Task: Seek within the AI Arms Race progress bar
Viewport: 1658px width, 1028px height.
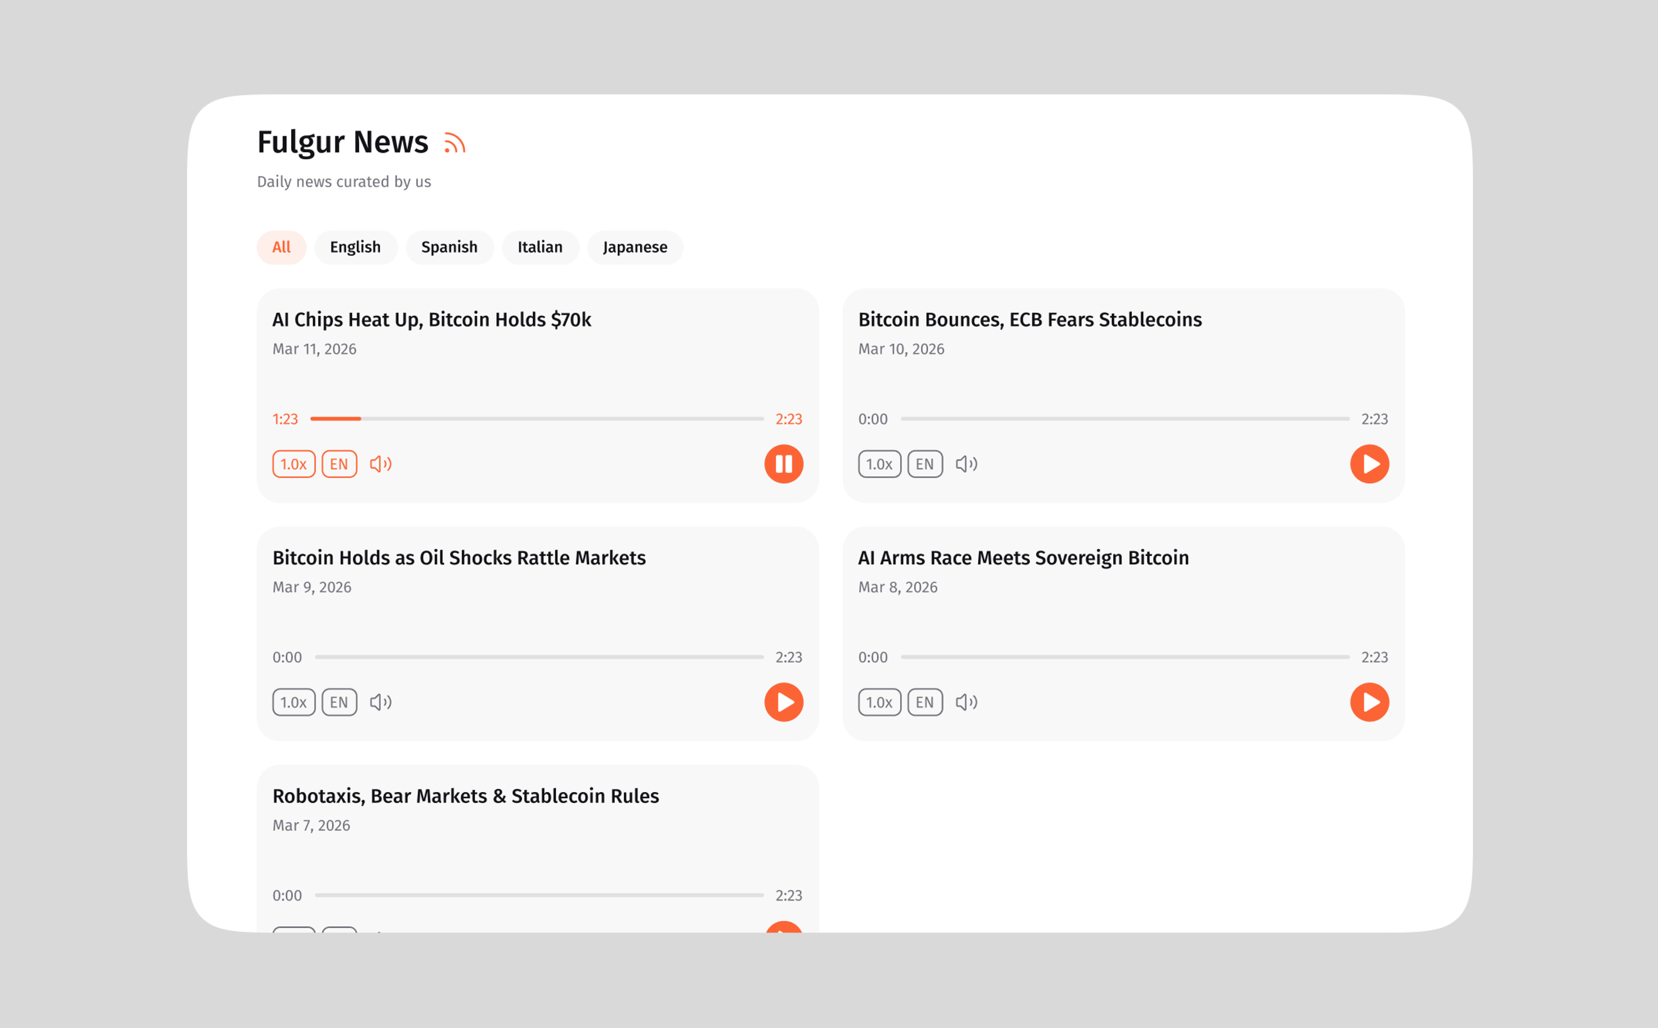Action: [1125, 657]
